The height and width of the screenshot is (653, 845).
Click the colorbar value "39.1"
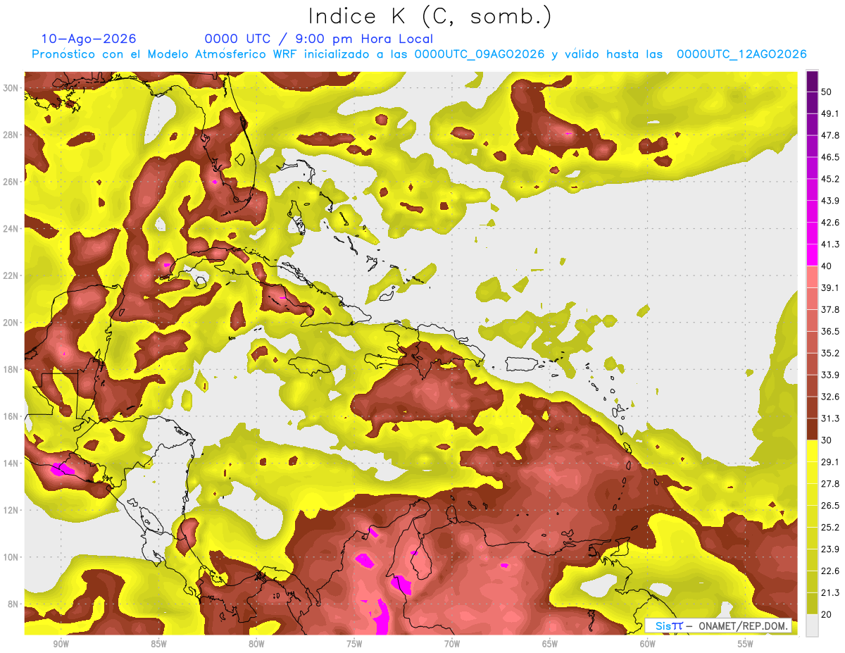[830, 288]
